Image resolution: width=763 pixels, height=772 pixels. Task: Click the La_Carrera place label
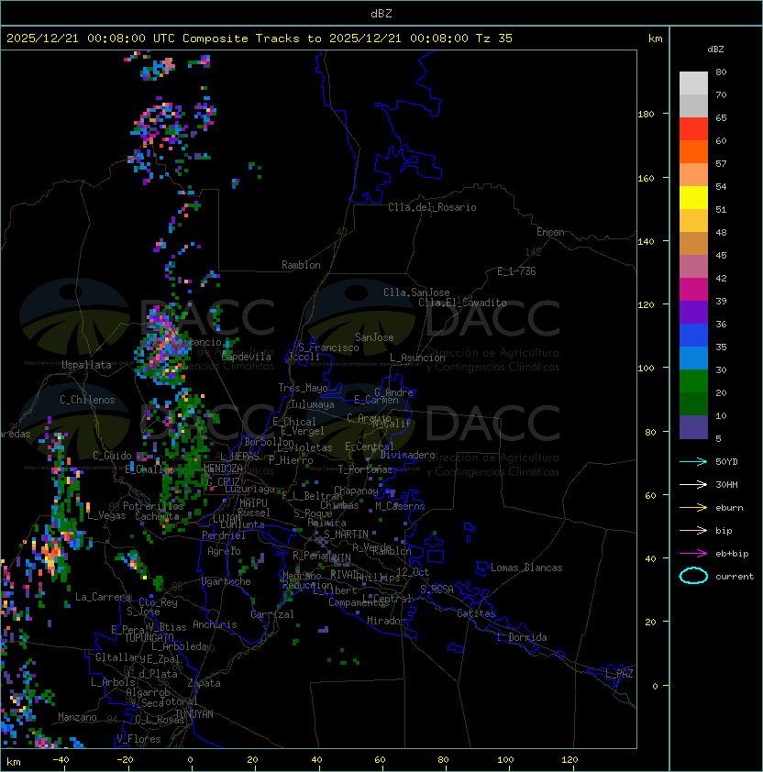click(x=103, y=597)
